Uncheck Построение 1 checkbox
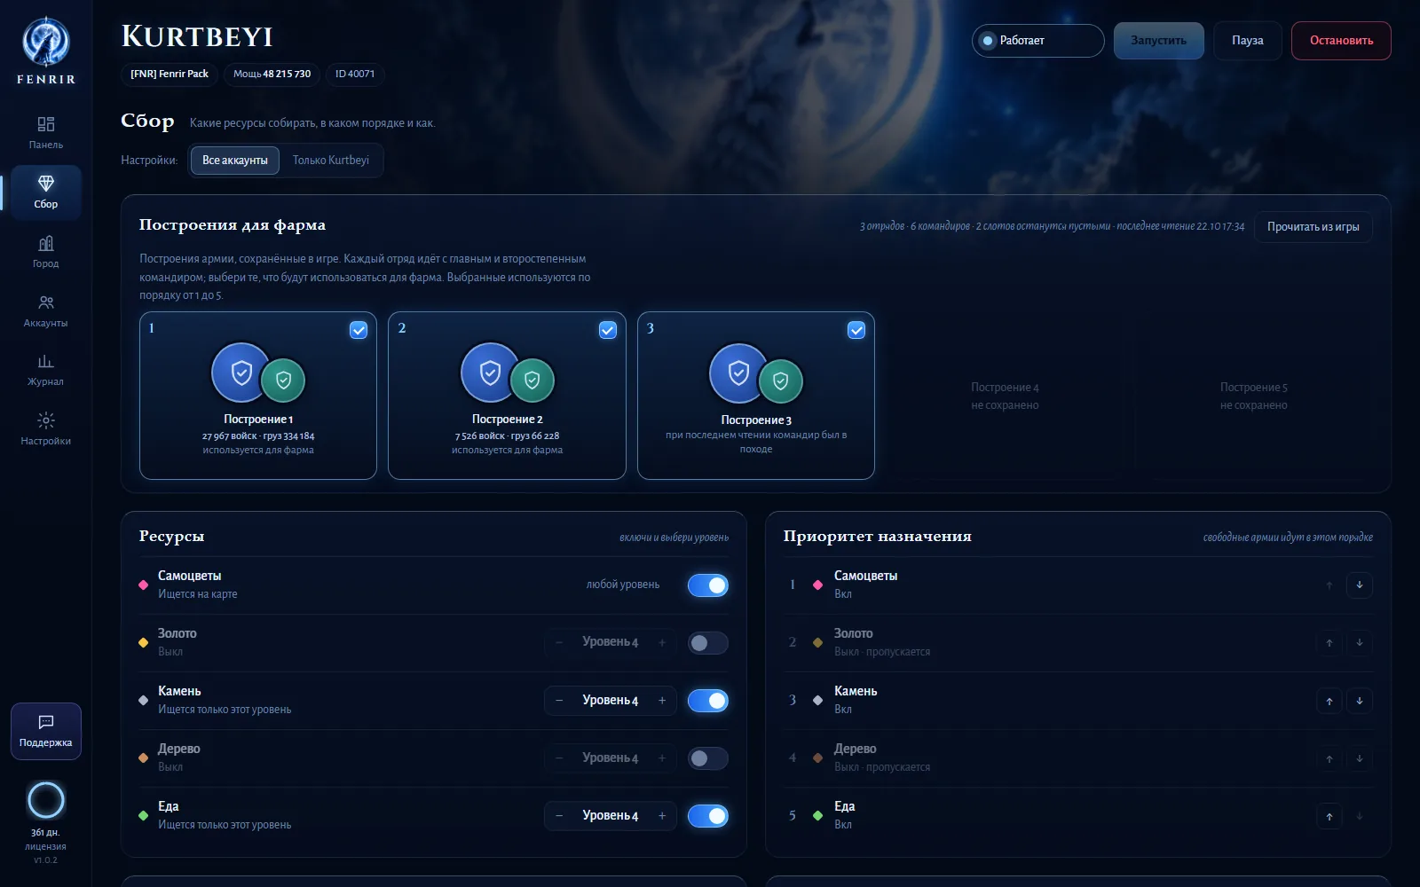The height and width of the screenshot is (887, 1420). click(359, 330)
